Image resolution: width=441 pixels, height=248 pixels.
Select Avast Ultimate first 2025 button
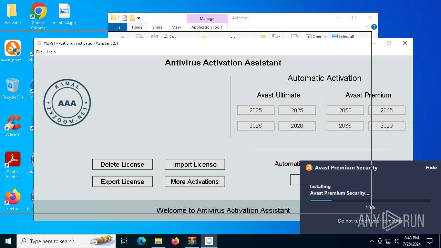click(x=256, y=110)
